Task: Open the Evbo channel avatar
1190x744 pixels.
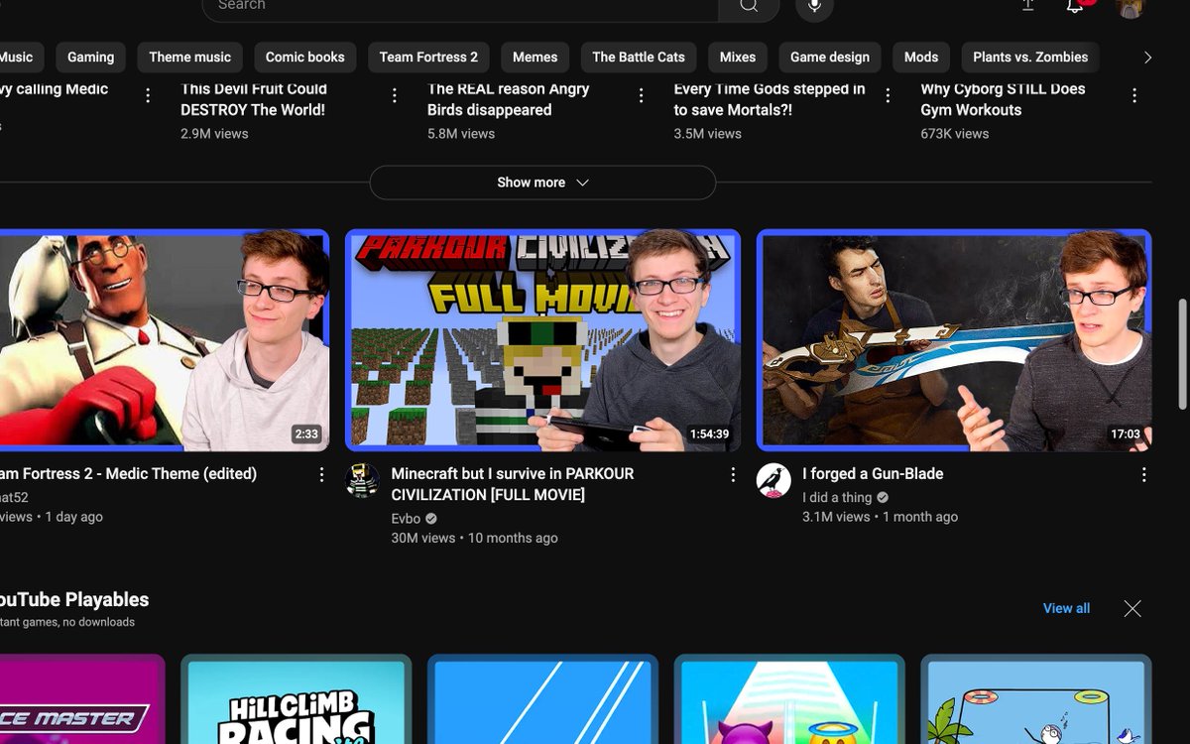Action: pyautogui.click(x=362, y=480)
